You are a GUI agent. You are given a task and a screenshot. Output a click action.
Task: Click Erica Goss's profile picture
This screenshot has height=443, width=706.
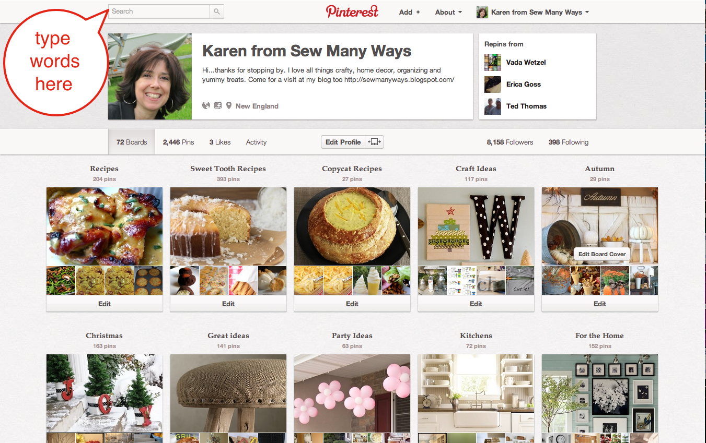tap(492, 84)
